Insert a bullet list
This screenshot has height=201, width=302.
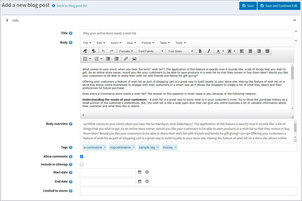(85, 59)
